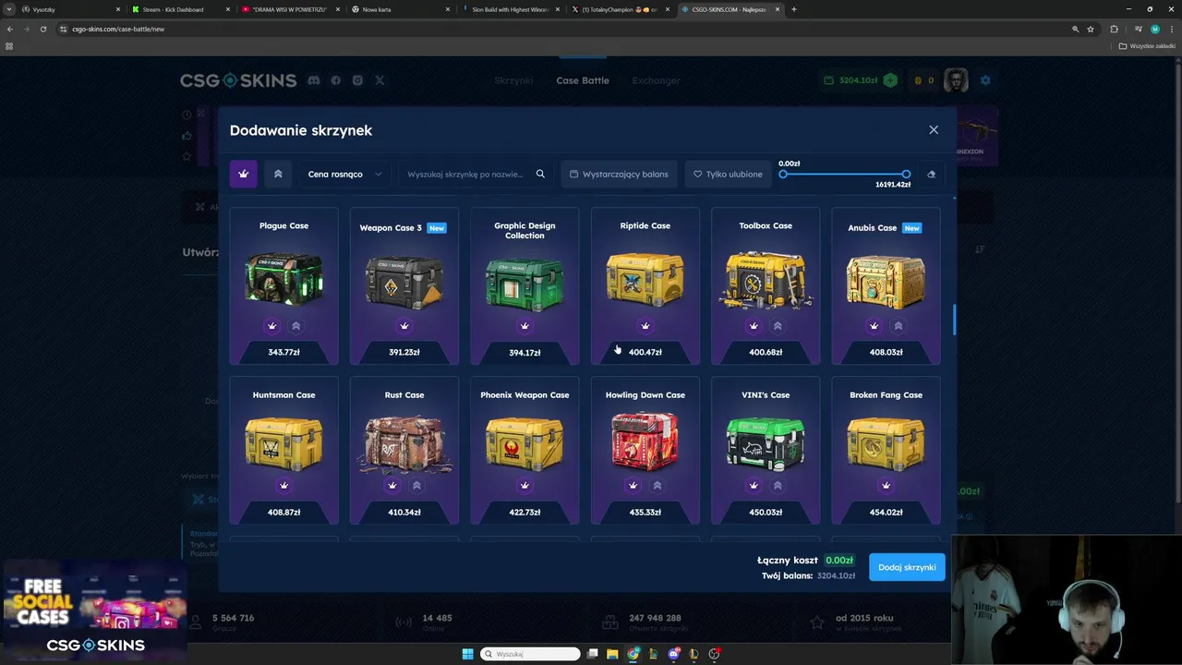The height and width of the screenshot is (665, 1182).
Task: Grab the maximum price slider handle
Action: click(906, 174)
